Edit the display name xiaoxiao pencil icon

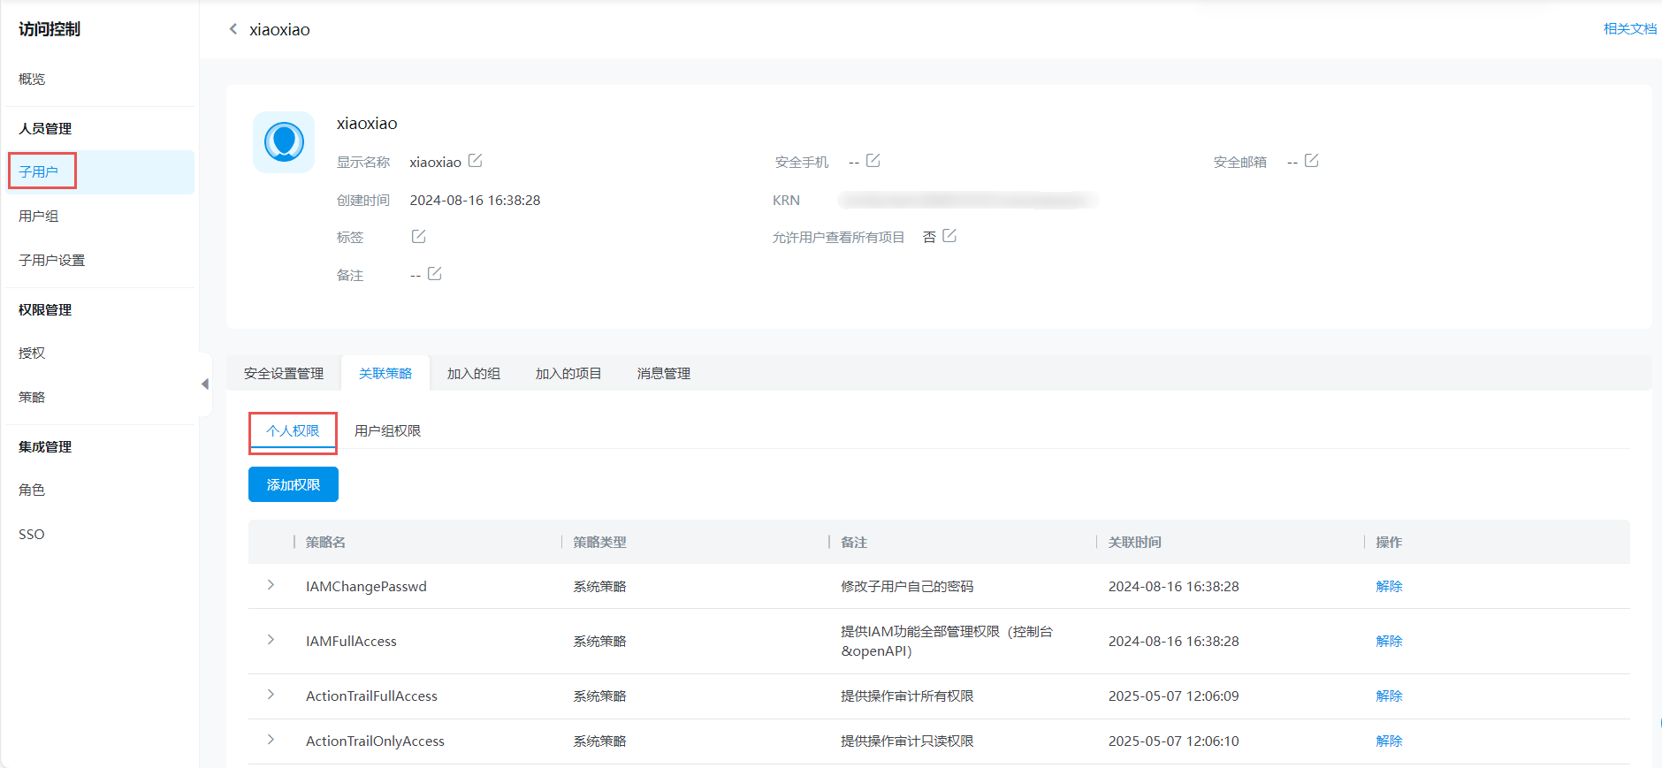coord(475,161)
